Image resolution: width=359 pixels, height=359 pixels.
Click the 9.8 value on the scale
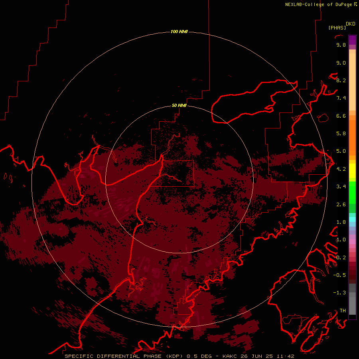(x=341, y=45)
